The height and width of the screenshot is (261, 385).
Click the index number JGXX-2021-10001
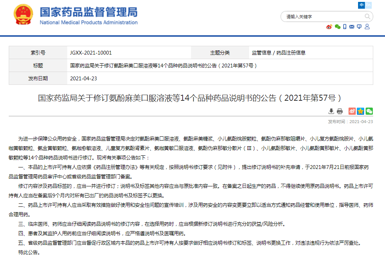coord(91,53)
